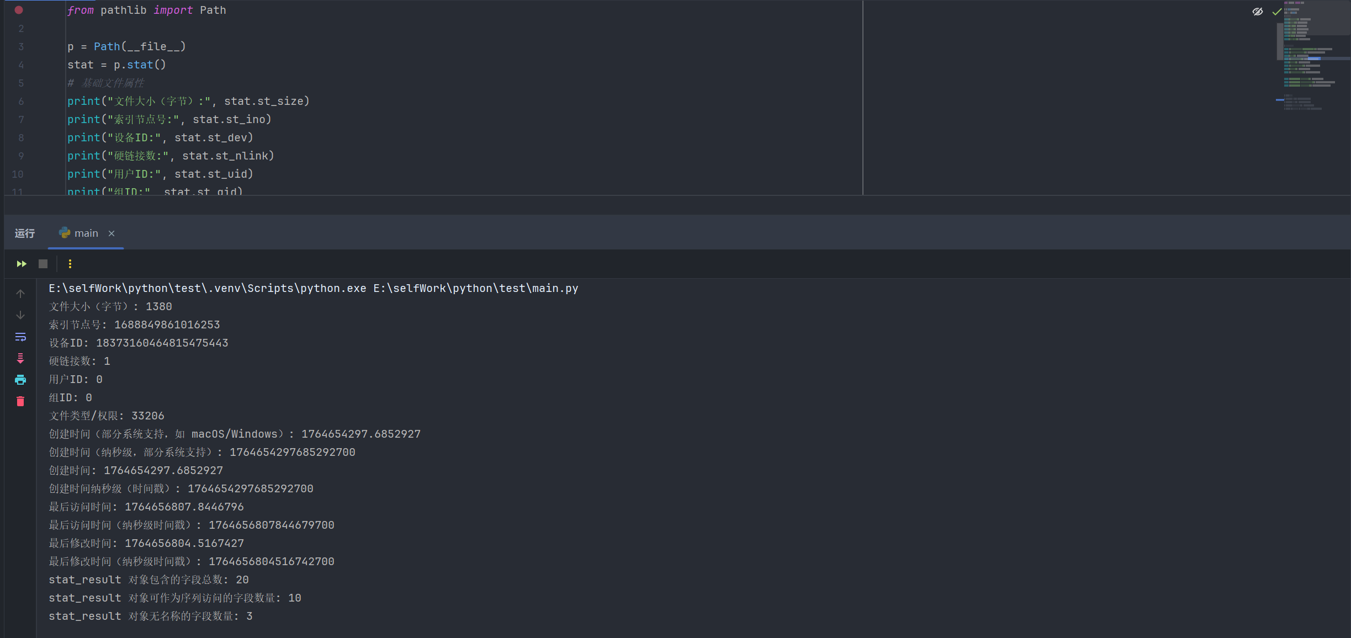Click the Rerun button in the run toolbar

(22, 264)
